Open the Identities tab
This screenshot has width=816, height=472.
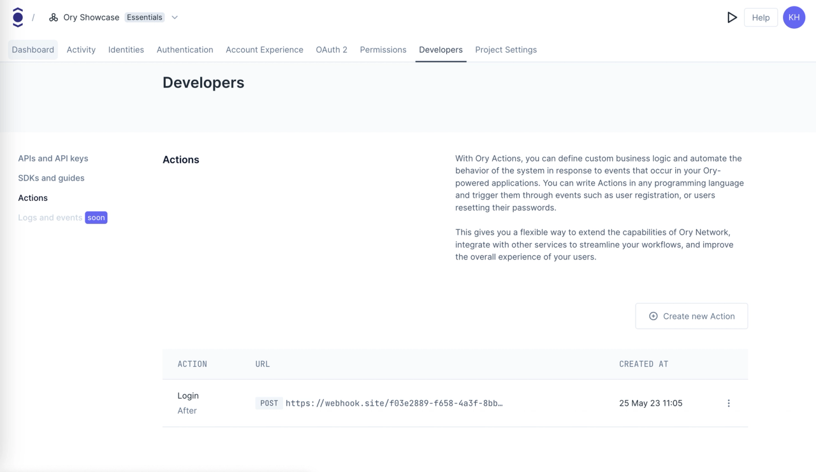pos(126,49)
